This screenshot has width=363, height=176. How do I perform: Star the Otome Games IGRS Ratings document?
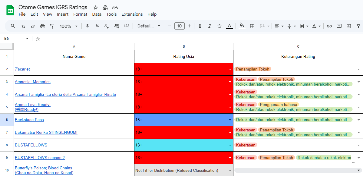(x=96, y=8)
